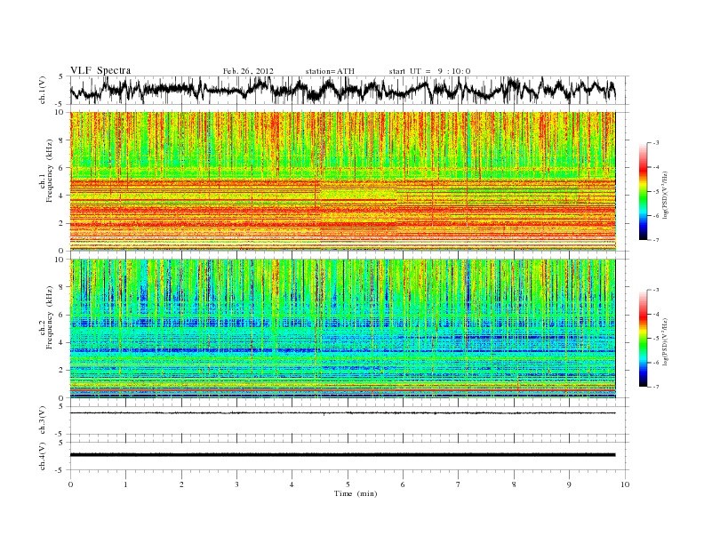Click the 8 kHz tick label of ch.1 spectrogram
Image resolution: width=704 pixels, height=544 pixels.
tap(61, 140)
